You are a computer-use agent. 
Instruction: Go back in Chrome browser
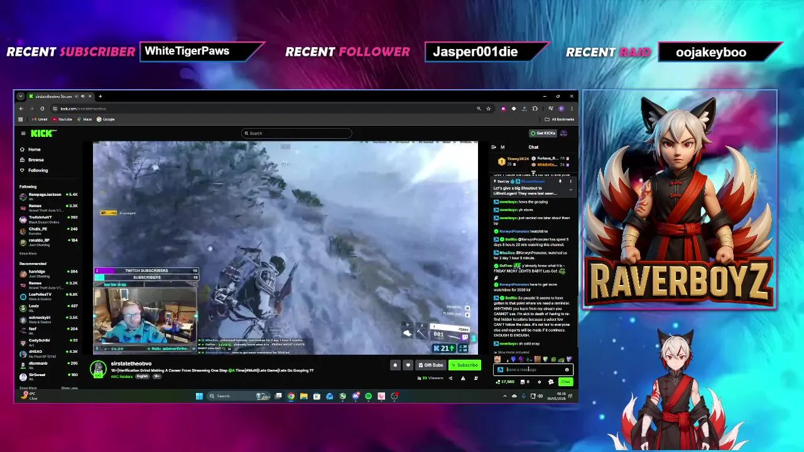21,109
